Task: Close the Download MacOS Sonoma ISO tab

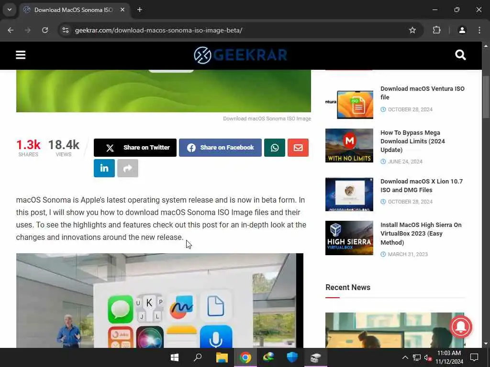Action: [x=122, y=10]
